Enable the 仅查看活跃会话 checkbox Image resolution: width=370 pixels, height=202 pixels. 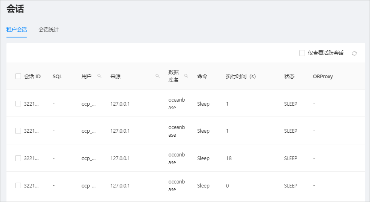coord(302,53)
